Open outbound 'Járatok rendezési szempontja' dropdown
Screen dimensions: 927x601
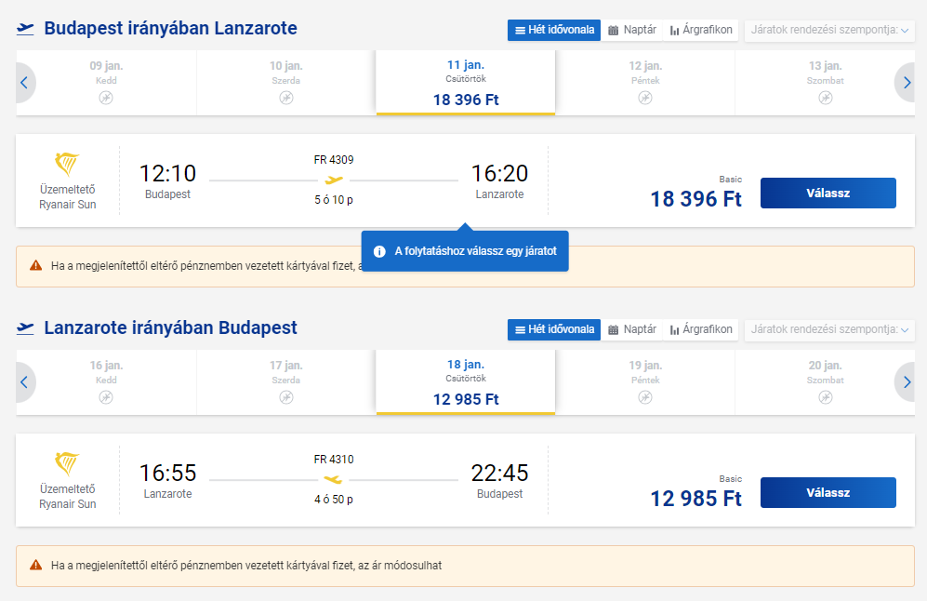point(829,30)
